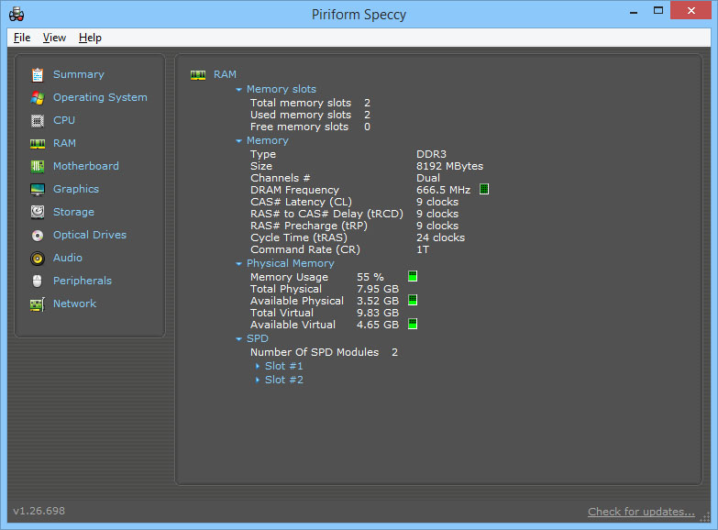The width and height of the screenshot is (718, 530).
Task: Open the Graphics monitor icon
Action: click(37, 189)
